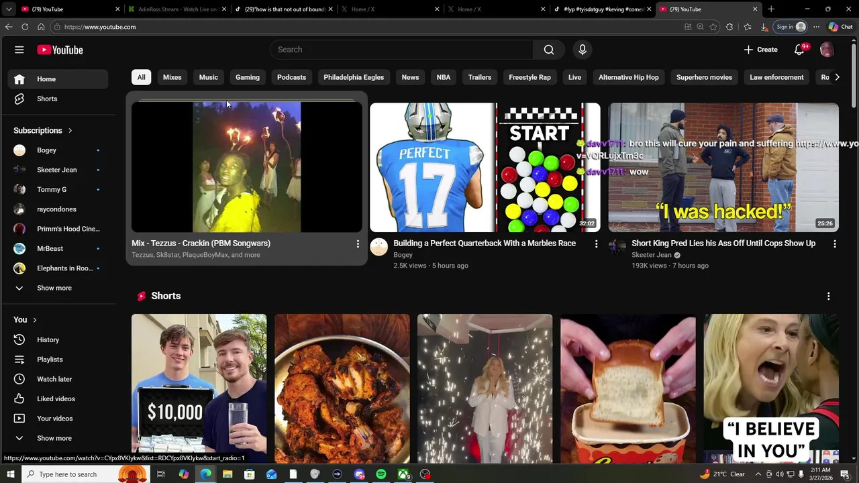
Task: Switch to the #fyp #tyisdatguy tab
Action: [603, 9]
